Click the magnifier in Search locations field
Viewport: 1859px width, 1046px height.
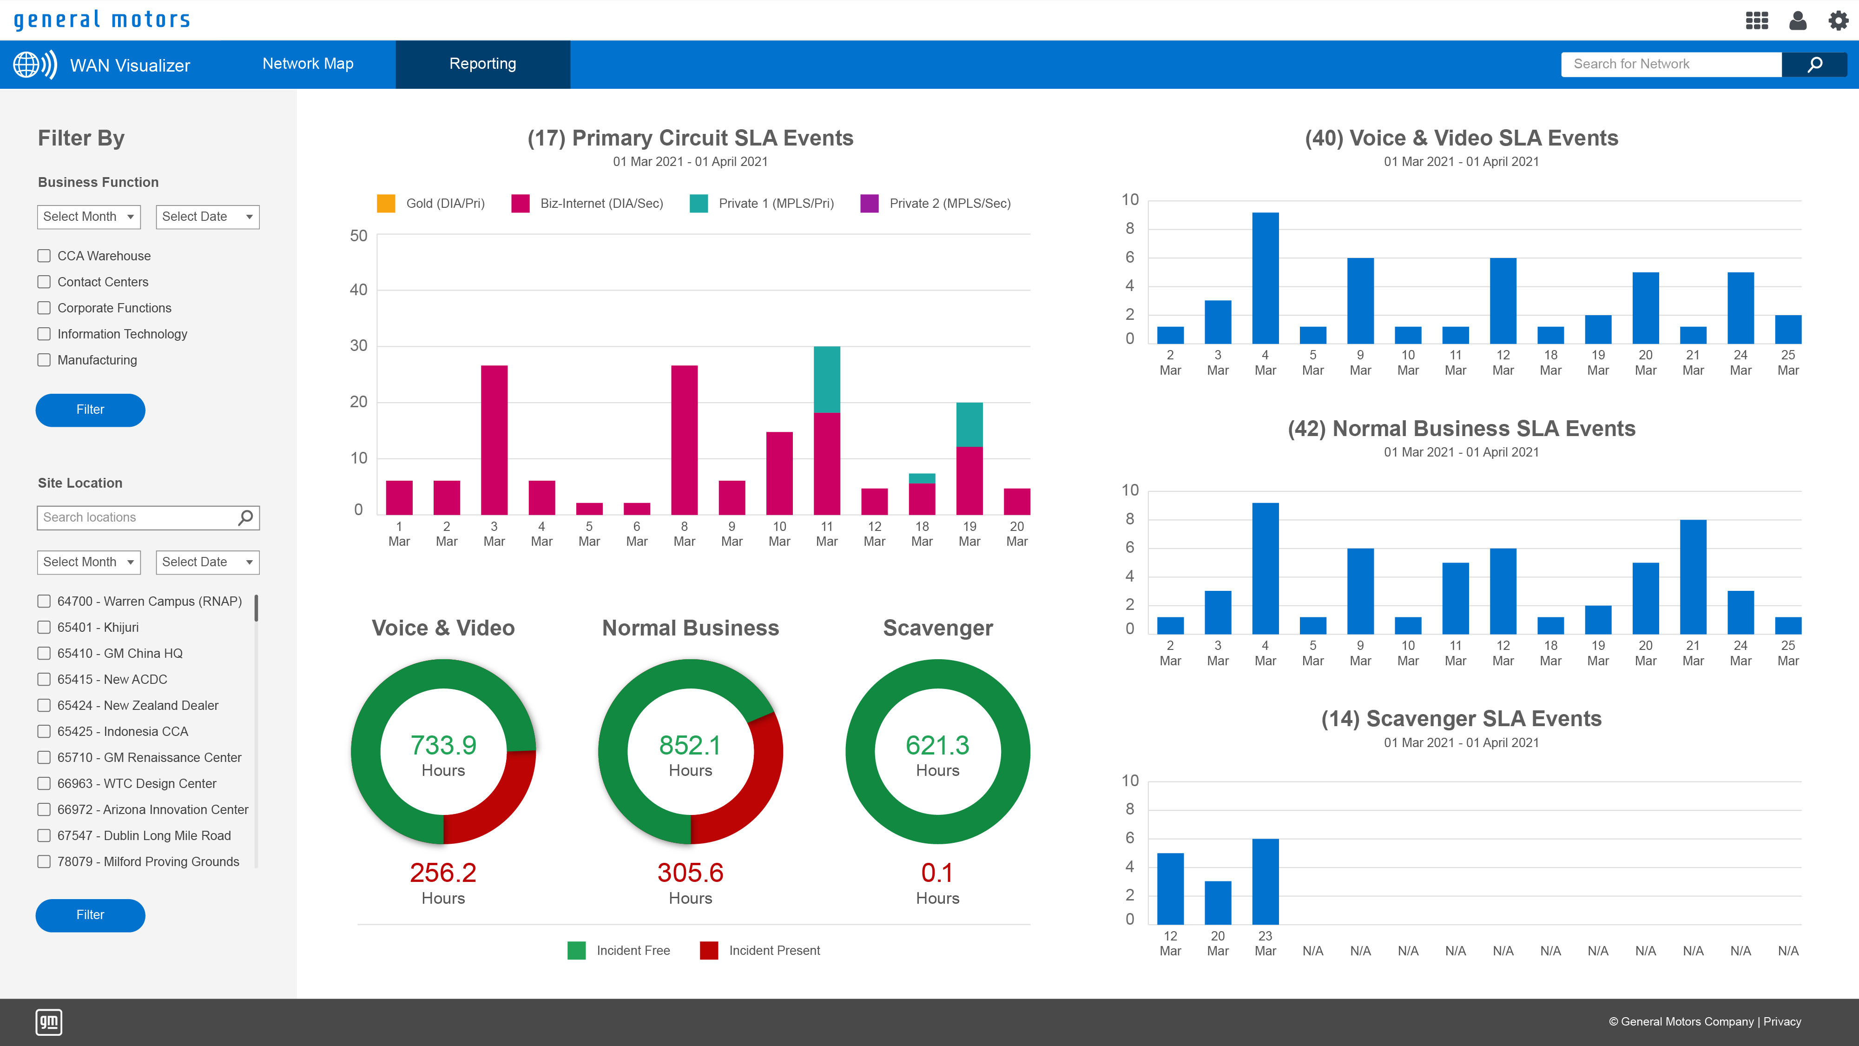(x=245, y=517)
